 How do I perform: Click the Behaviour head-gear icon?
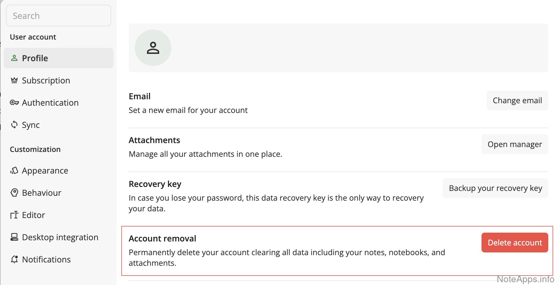click(14, 192)
